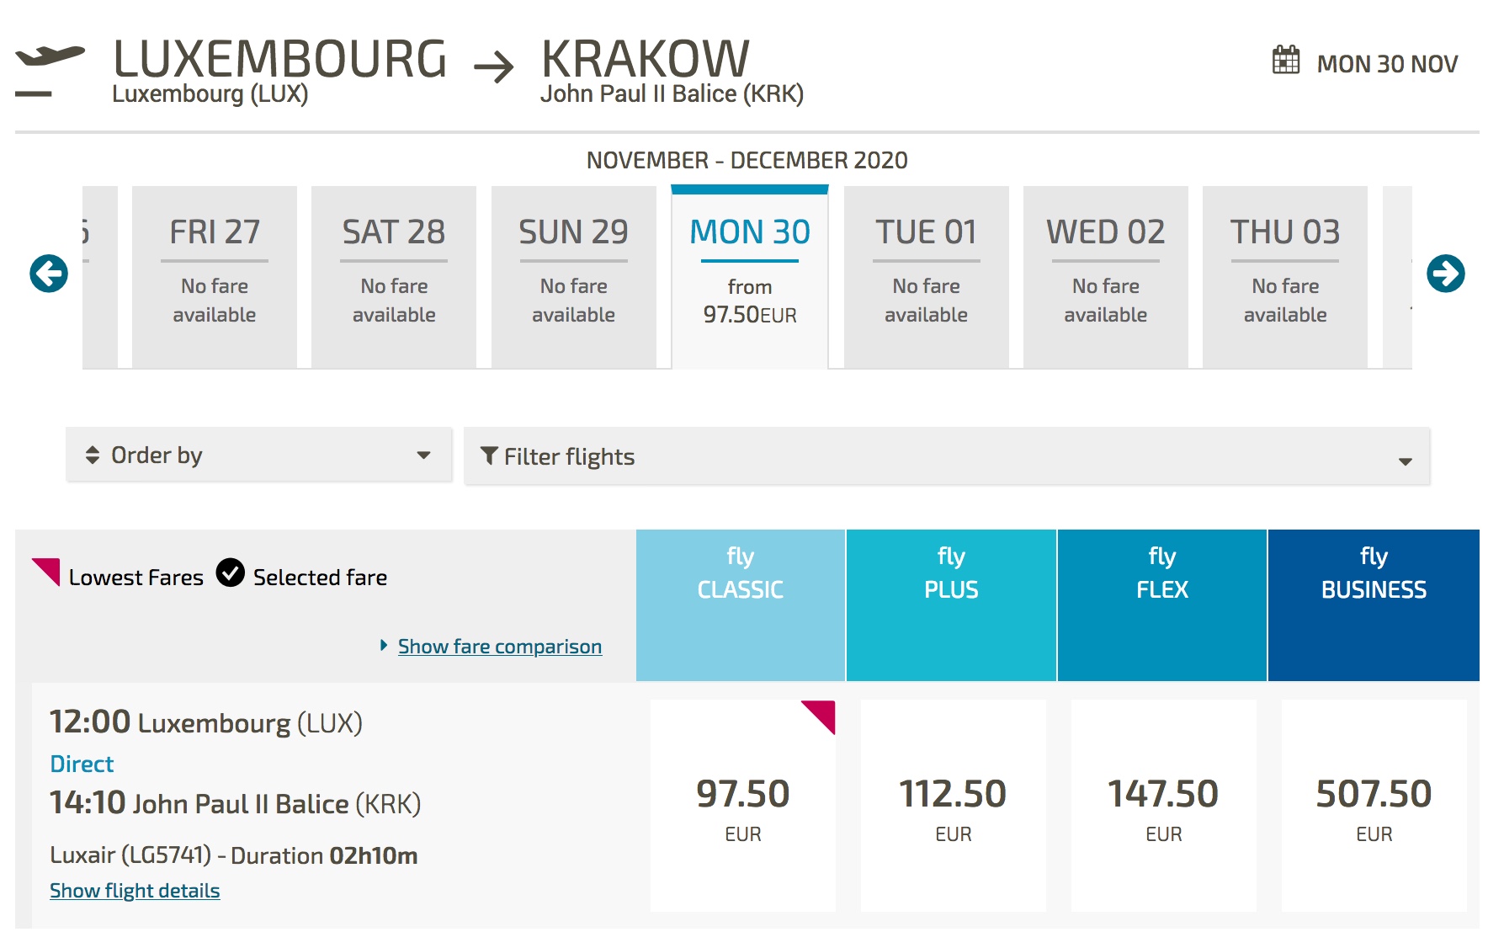Choose the 147.50 EUR fly Flex fare
1488x948 pixels.
[x=1164, y=806]
